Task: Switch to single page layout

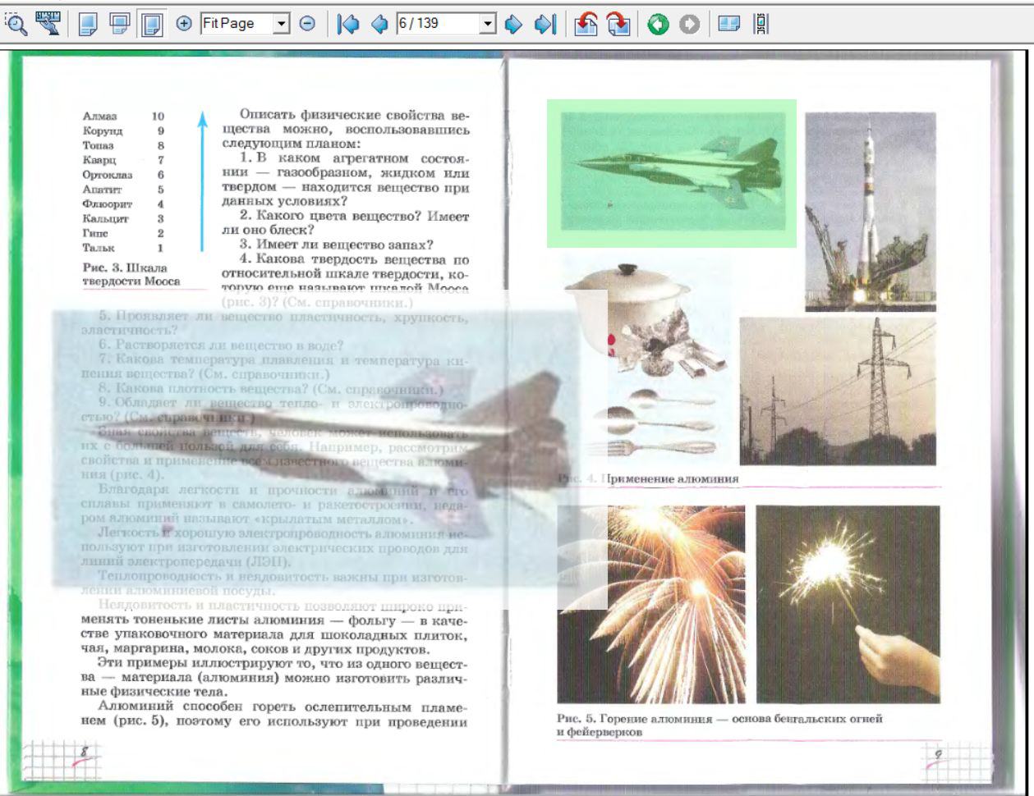Action: pos(88,25)
